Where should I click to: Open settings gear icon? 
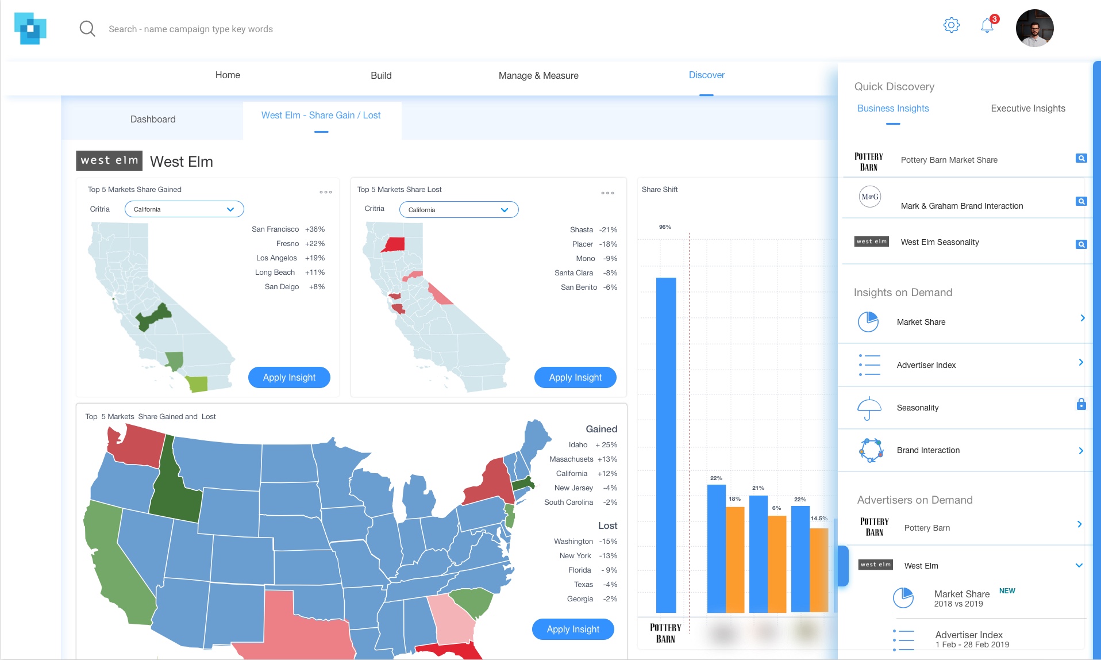[x=952, y=25]
